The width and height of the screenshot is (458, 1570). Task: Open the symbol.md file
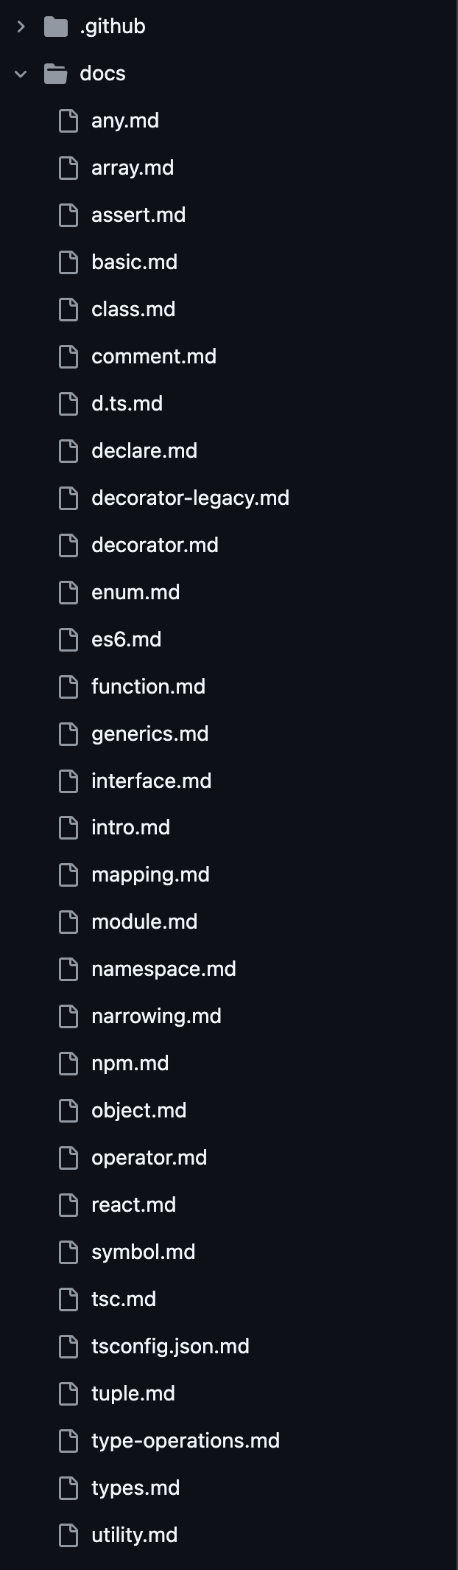[x=143, y=1252]
